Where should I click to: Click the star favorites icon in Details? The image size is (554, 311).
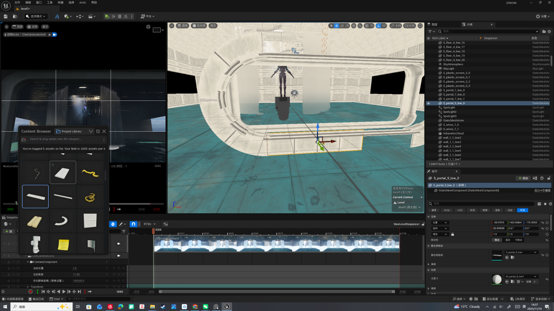click(x=544, y=204)
